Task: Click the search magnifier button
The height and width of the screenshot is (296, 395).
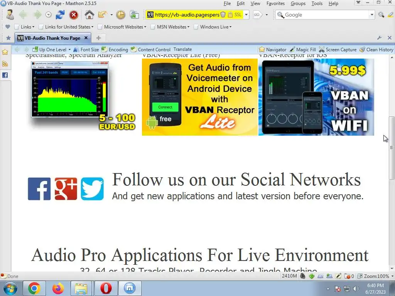Action: click(381, 15)
